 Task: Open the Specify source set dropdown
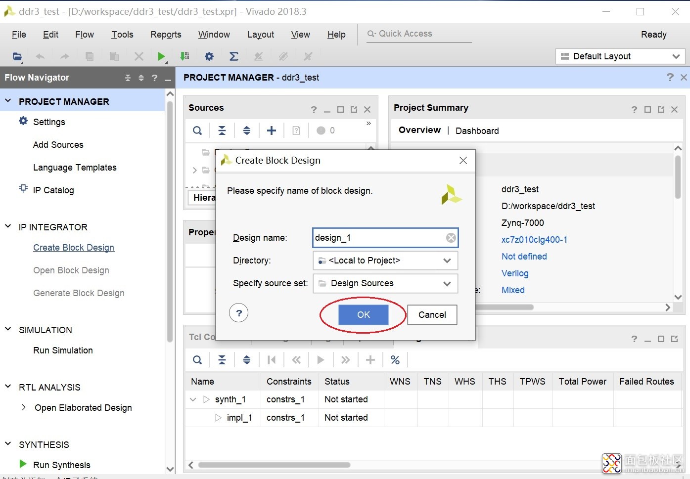[447, 283]
